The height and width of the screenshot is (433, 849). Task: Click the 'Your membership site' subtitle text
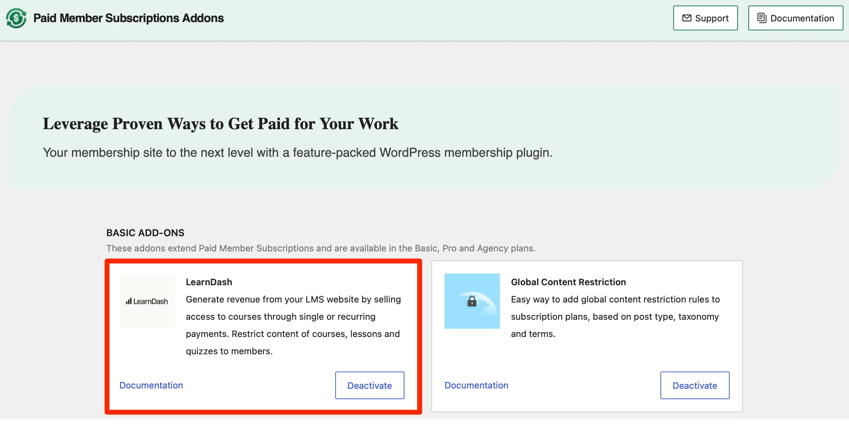pos(298,153)
